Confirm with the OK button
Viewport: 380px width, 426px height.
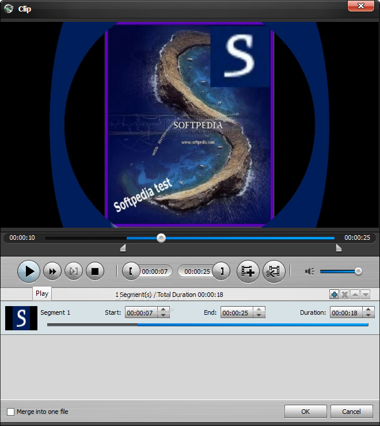305,412
